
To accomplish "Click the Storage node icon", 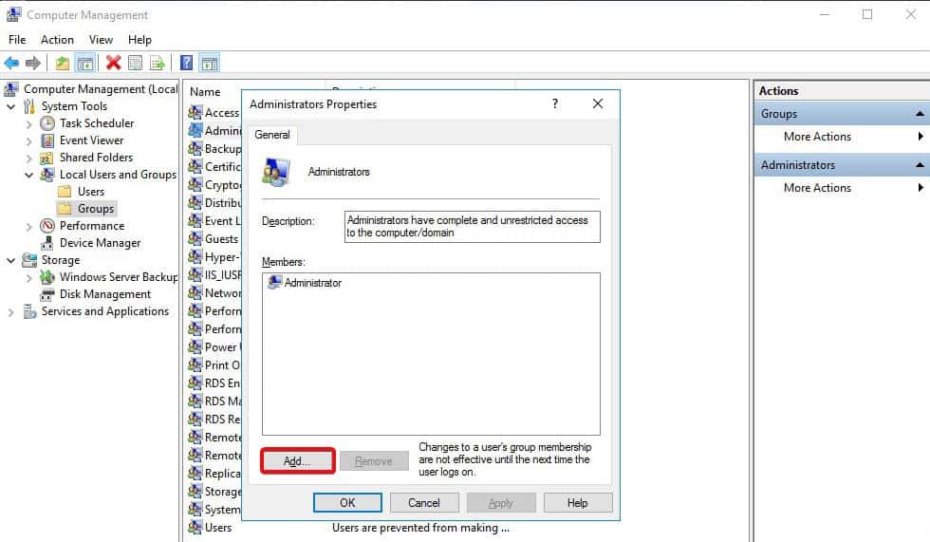I will tap(29, 260).
